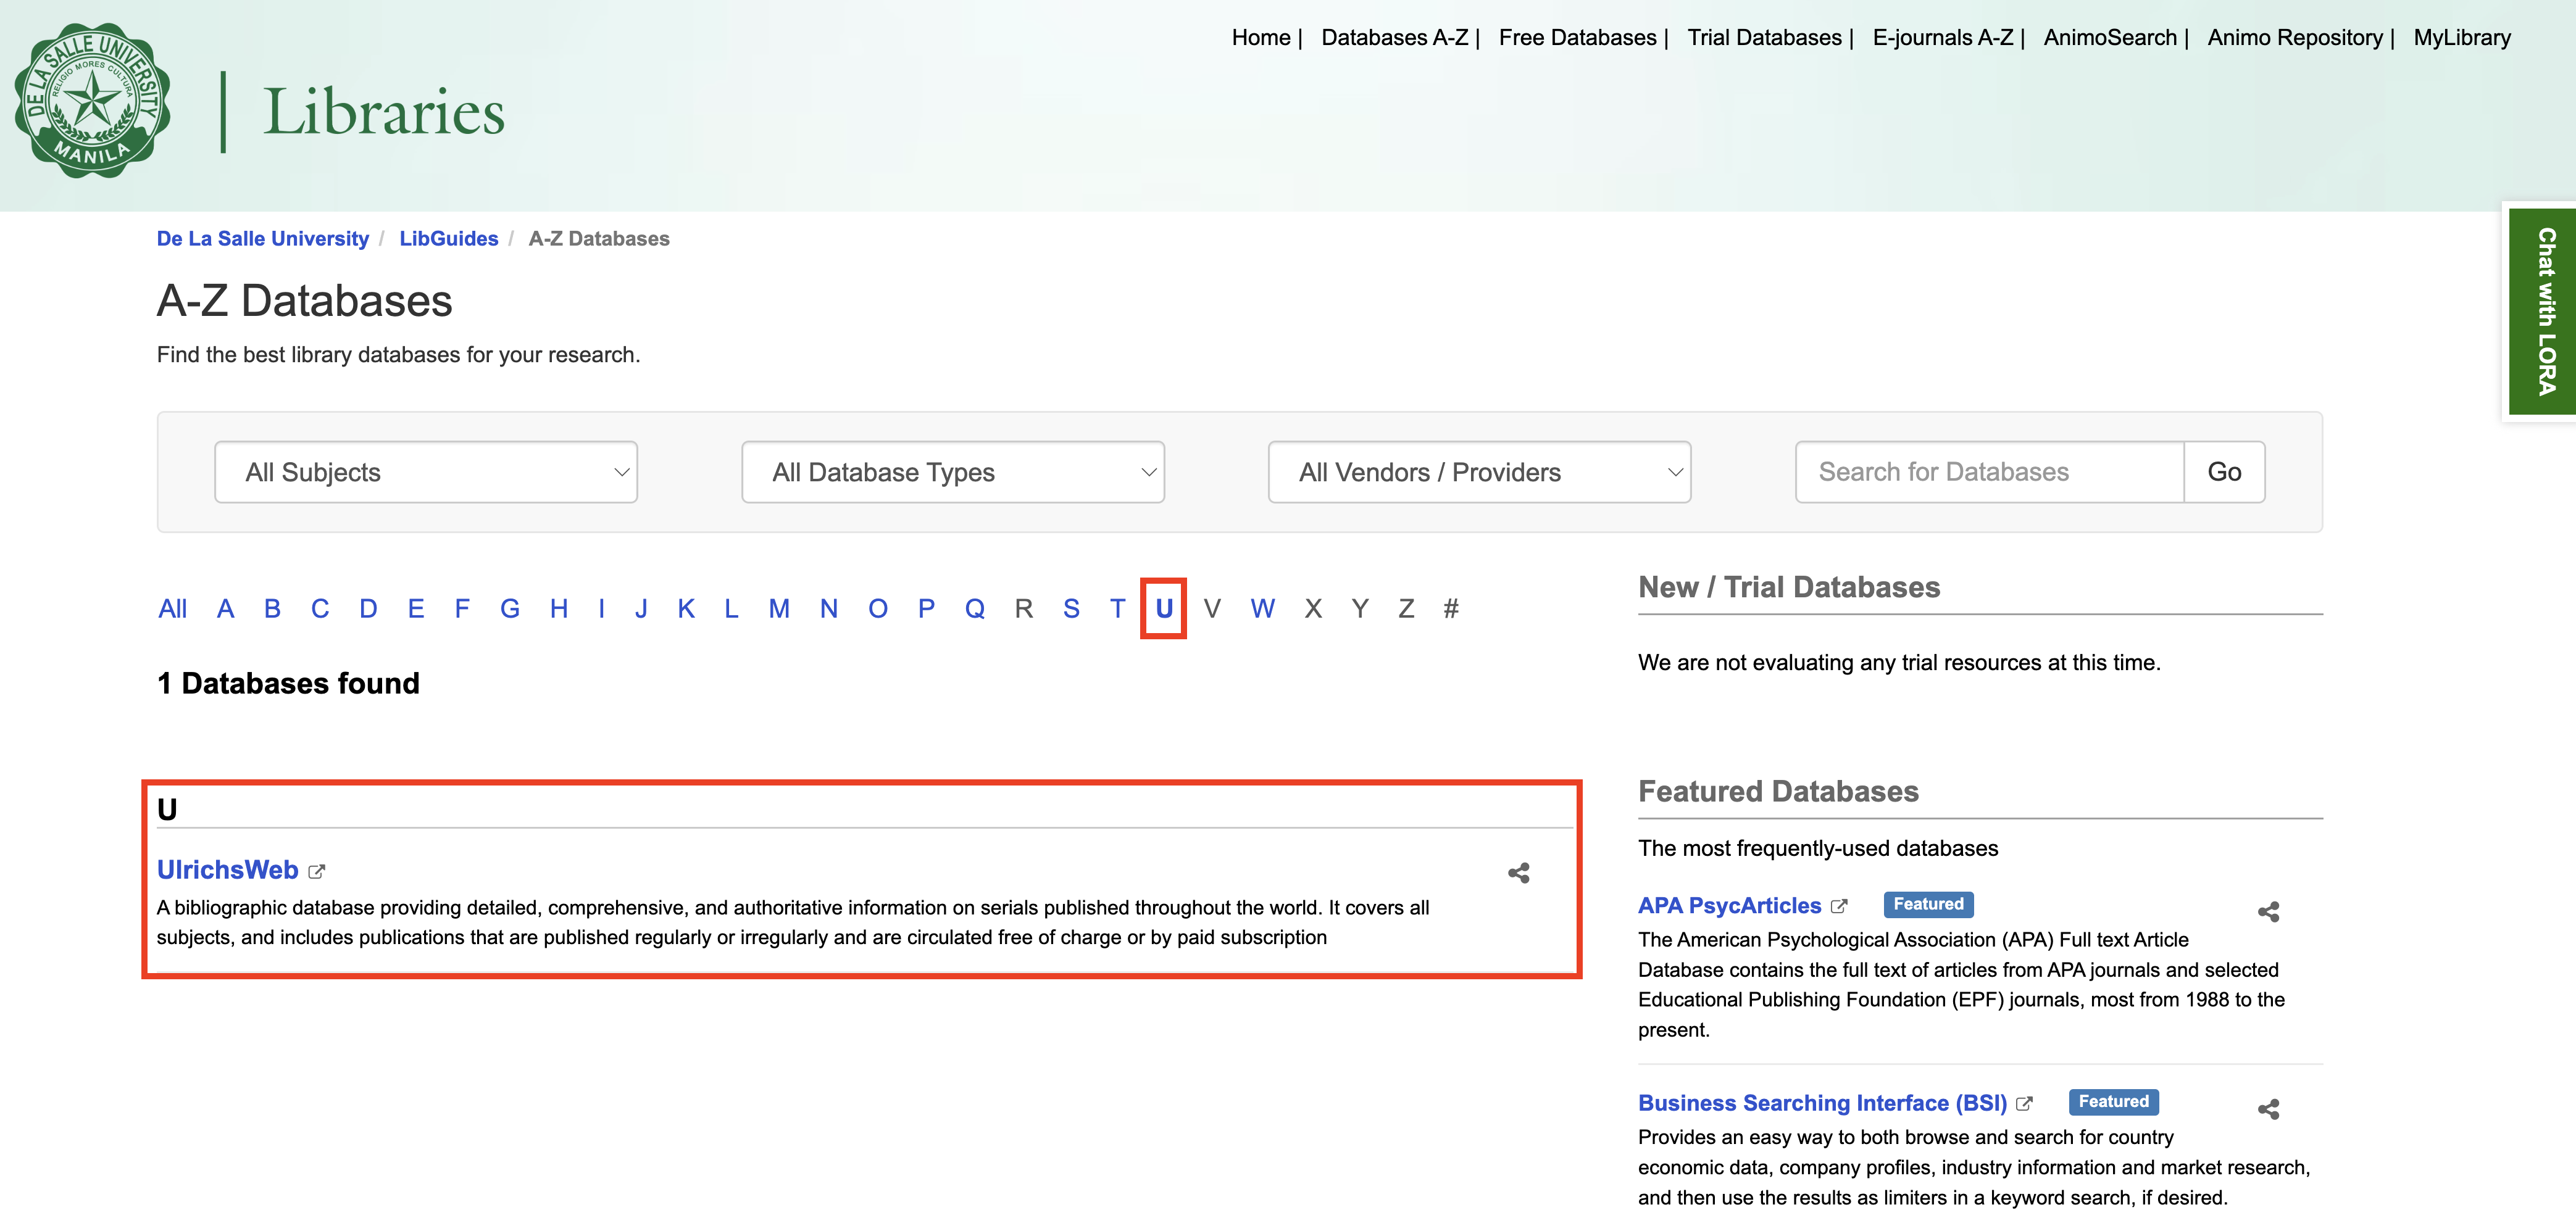Viewport: 2576px width, 1223px height.
Task: Select the letter U filter
Action: tap(1164, 608)
